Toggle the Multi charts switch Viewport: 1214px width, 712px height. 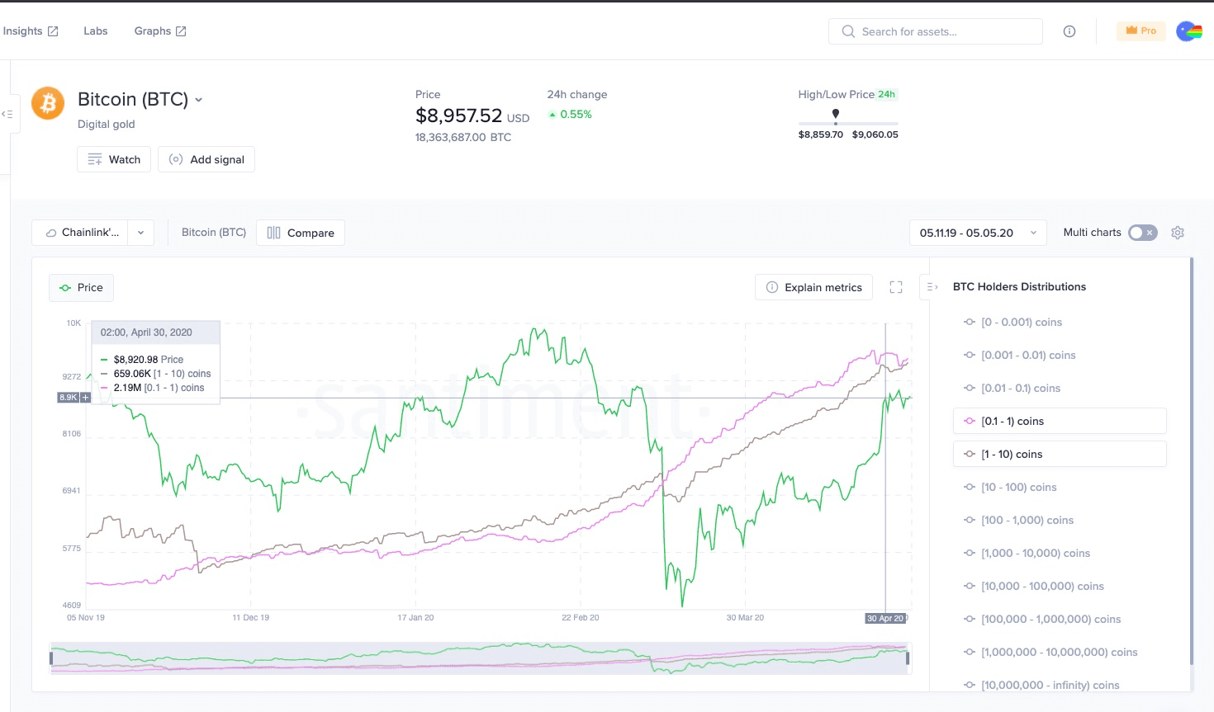[x=1143, y=233]
